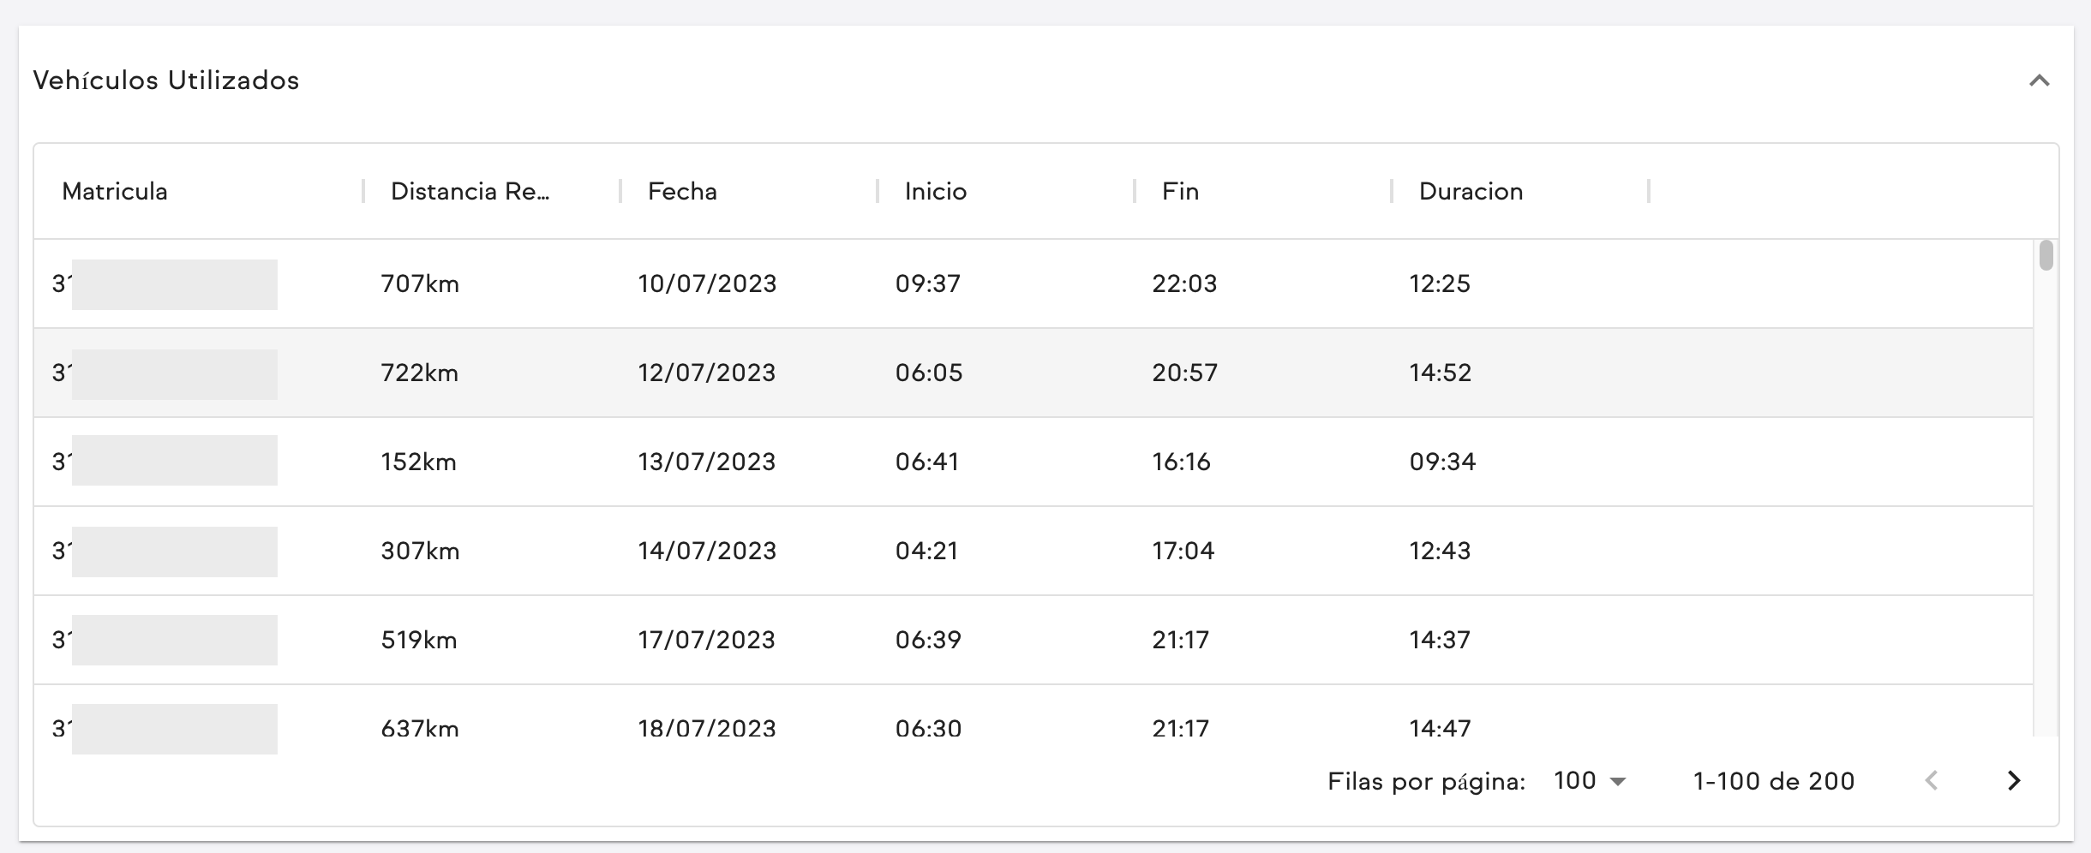The width and height of the screenshot is (2091, 853).
Task: Sort by Fecha column header
Action: (682, 191)
